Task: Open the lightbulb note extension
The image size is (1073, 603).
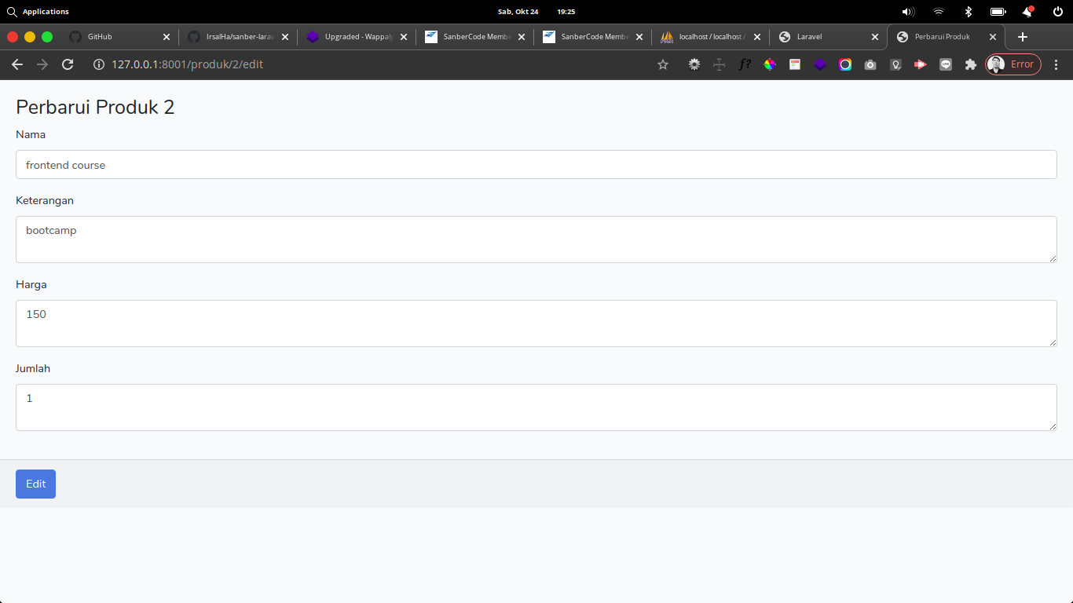Action: click(x=895, y=64)
